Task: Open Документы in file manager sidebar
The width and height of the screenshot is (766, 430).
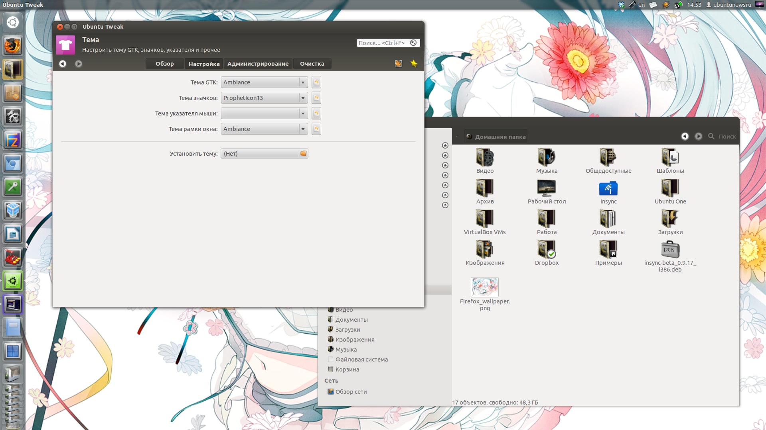Action: pyautogui.click(x=347, y=320)
